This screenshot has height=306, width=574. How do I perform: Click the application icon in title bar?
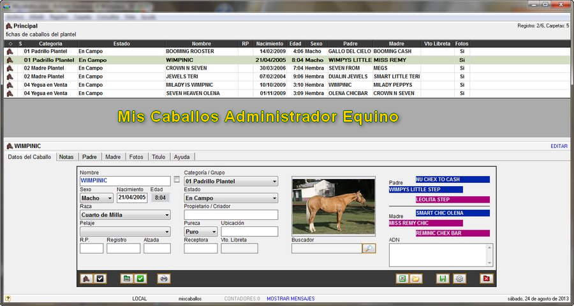point(6,6)
